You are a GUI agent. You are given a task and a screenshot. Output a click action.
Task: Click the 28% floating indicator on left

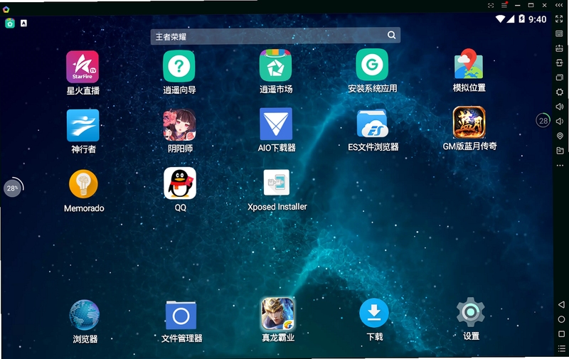(14, 188)
